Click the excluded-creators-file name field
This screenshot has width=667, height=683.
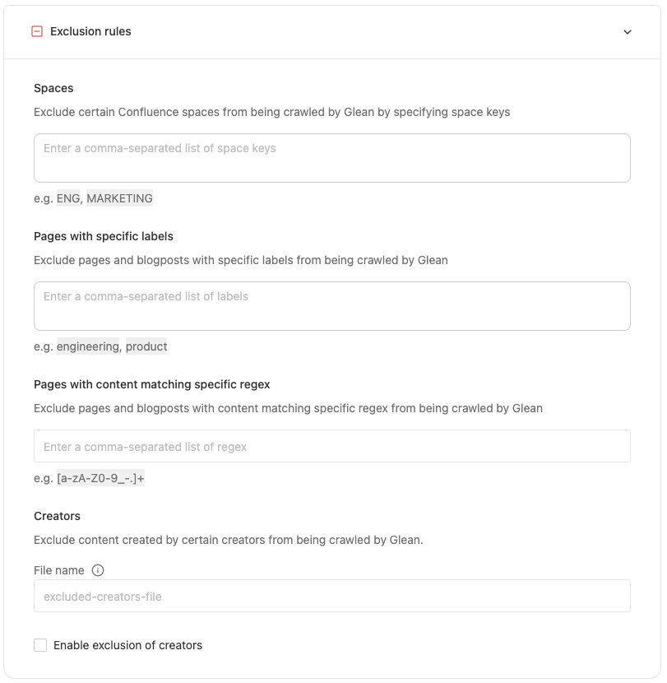point(331,596)
